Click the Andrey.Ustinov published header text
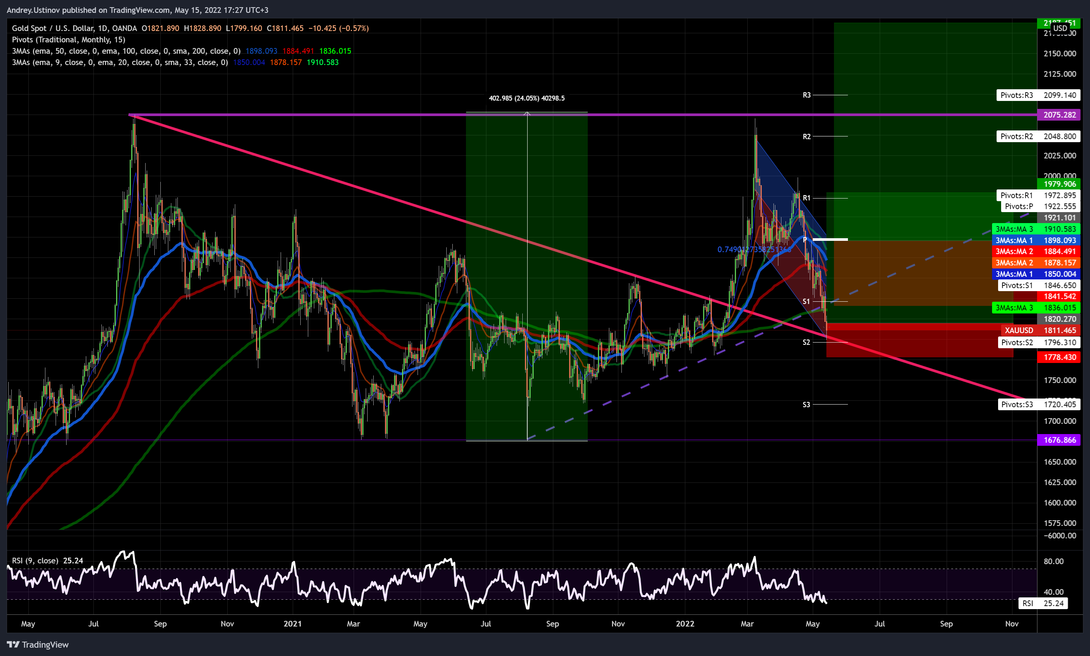Screen dimensions: 1090x656 tap(138, 10)
